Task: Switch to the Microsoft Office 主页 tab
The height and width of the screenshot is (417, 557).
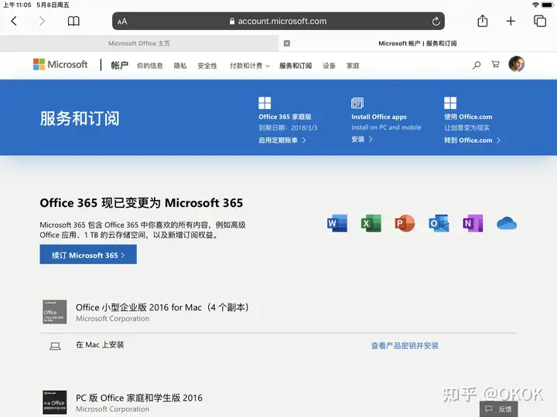Action: [x=139, y=43]
